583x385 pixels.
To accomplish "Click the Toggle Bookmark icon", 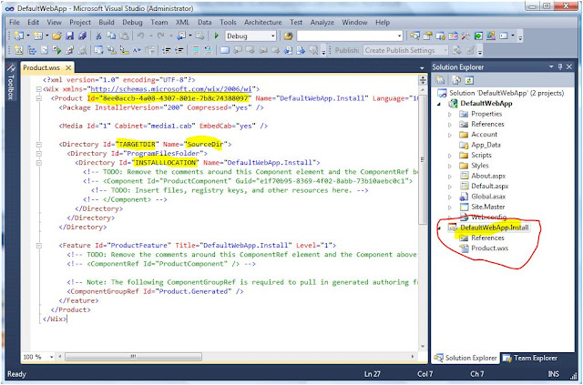I will 224,50.
